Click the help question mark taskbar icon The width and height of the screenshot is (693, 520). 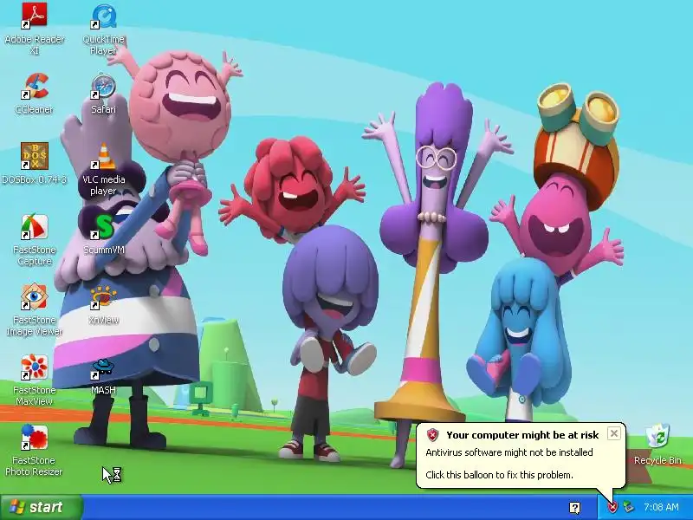[x=574, y=508]
